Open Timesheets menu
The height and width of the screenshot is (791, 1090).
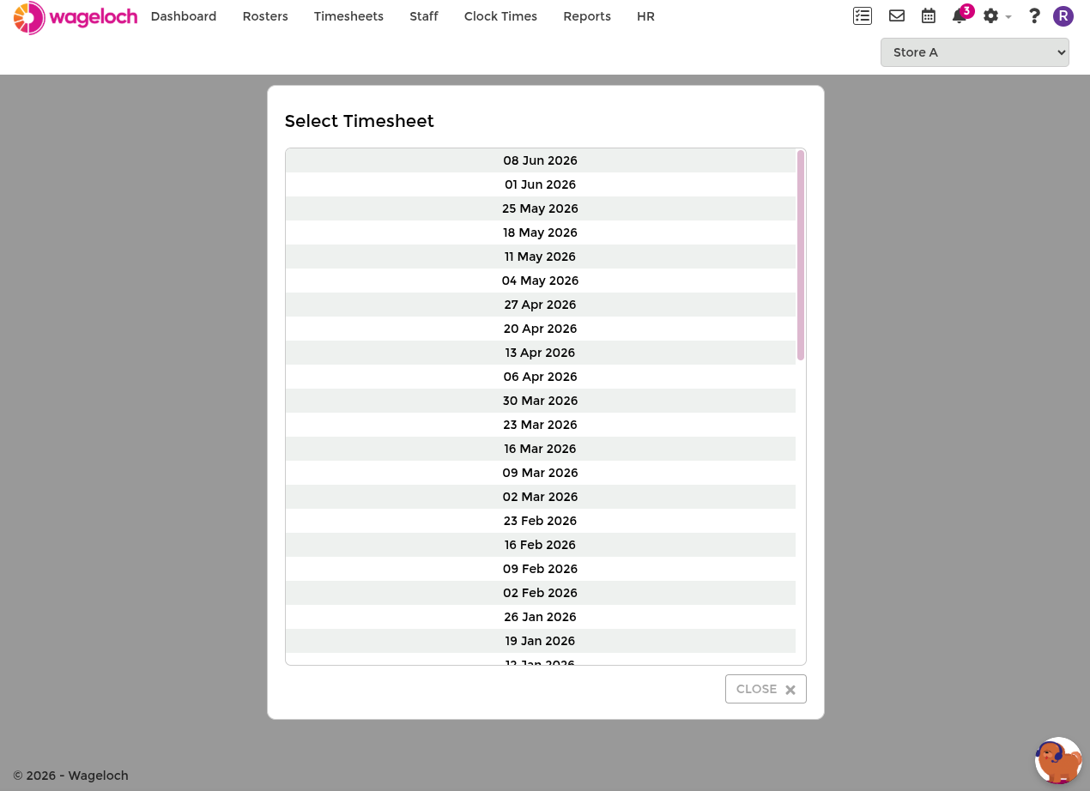tap(348, 16)
